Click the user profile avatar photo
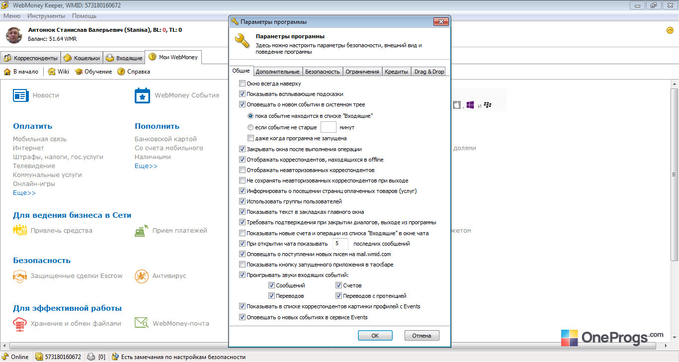 pos(14,35)
